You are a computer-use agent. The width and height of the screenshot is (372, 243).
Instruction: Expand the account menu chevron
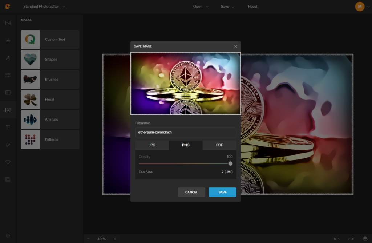point(368,7)
